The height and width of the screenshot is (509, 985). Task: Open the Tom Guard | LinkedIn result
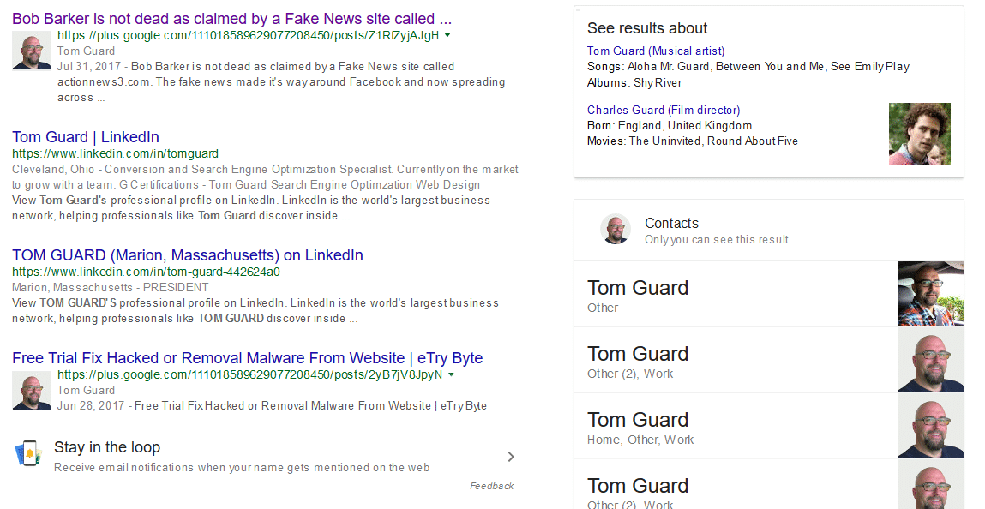click(86, 137)
